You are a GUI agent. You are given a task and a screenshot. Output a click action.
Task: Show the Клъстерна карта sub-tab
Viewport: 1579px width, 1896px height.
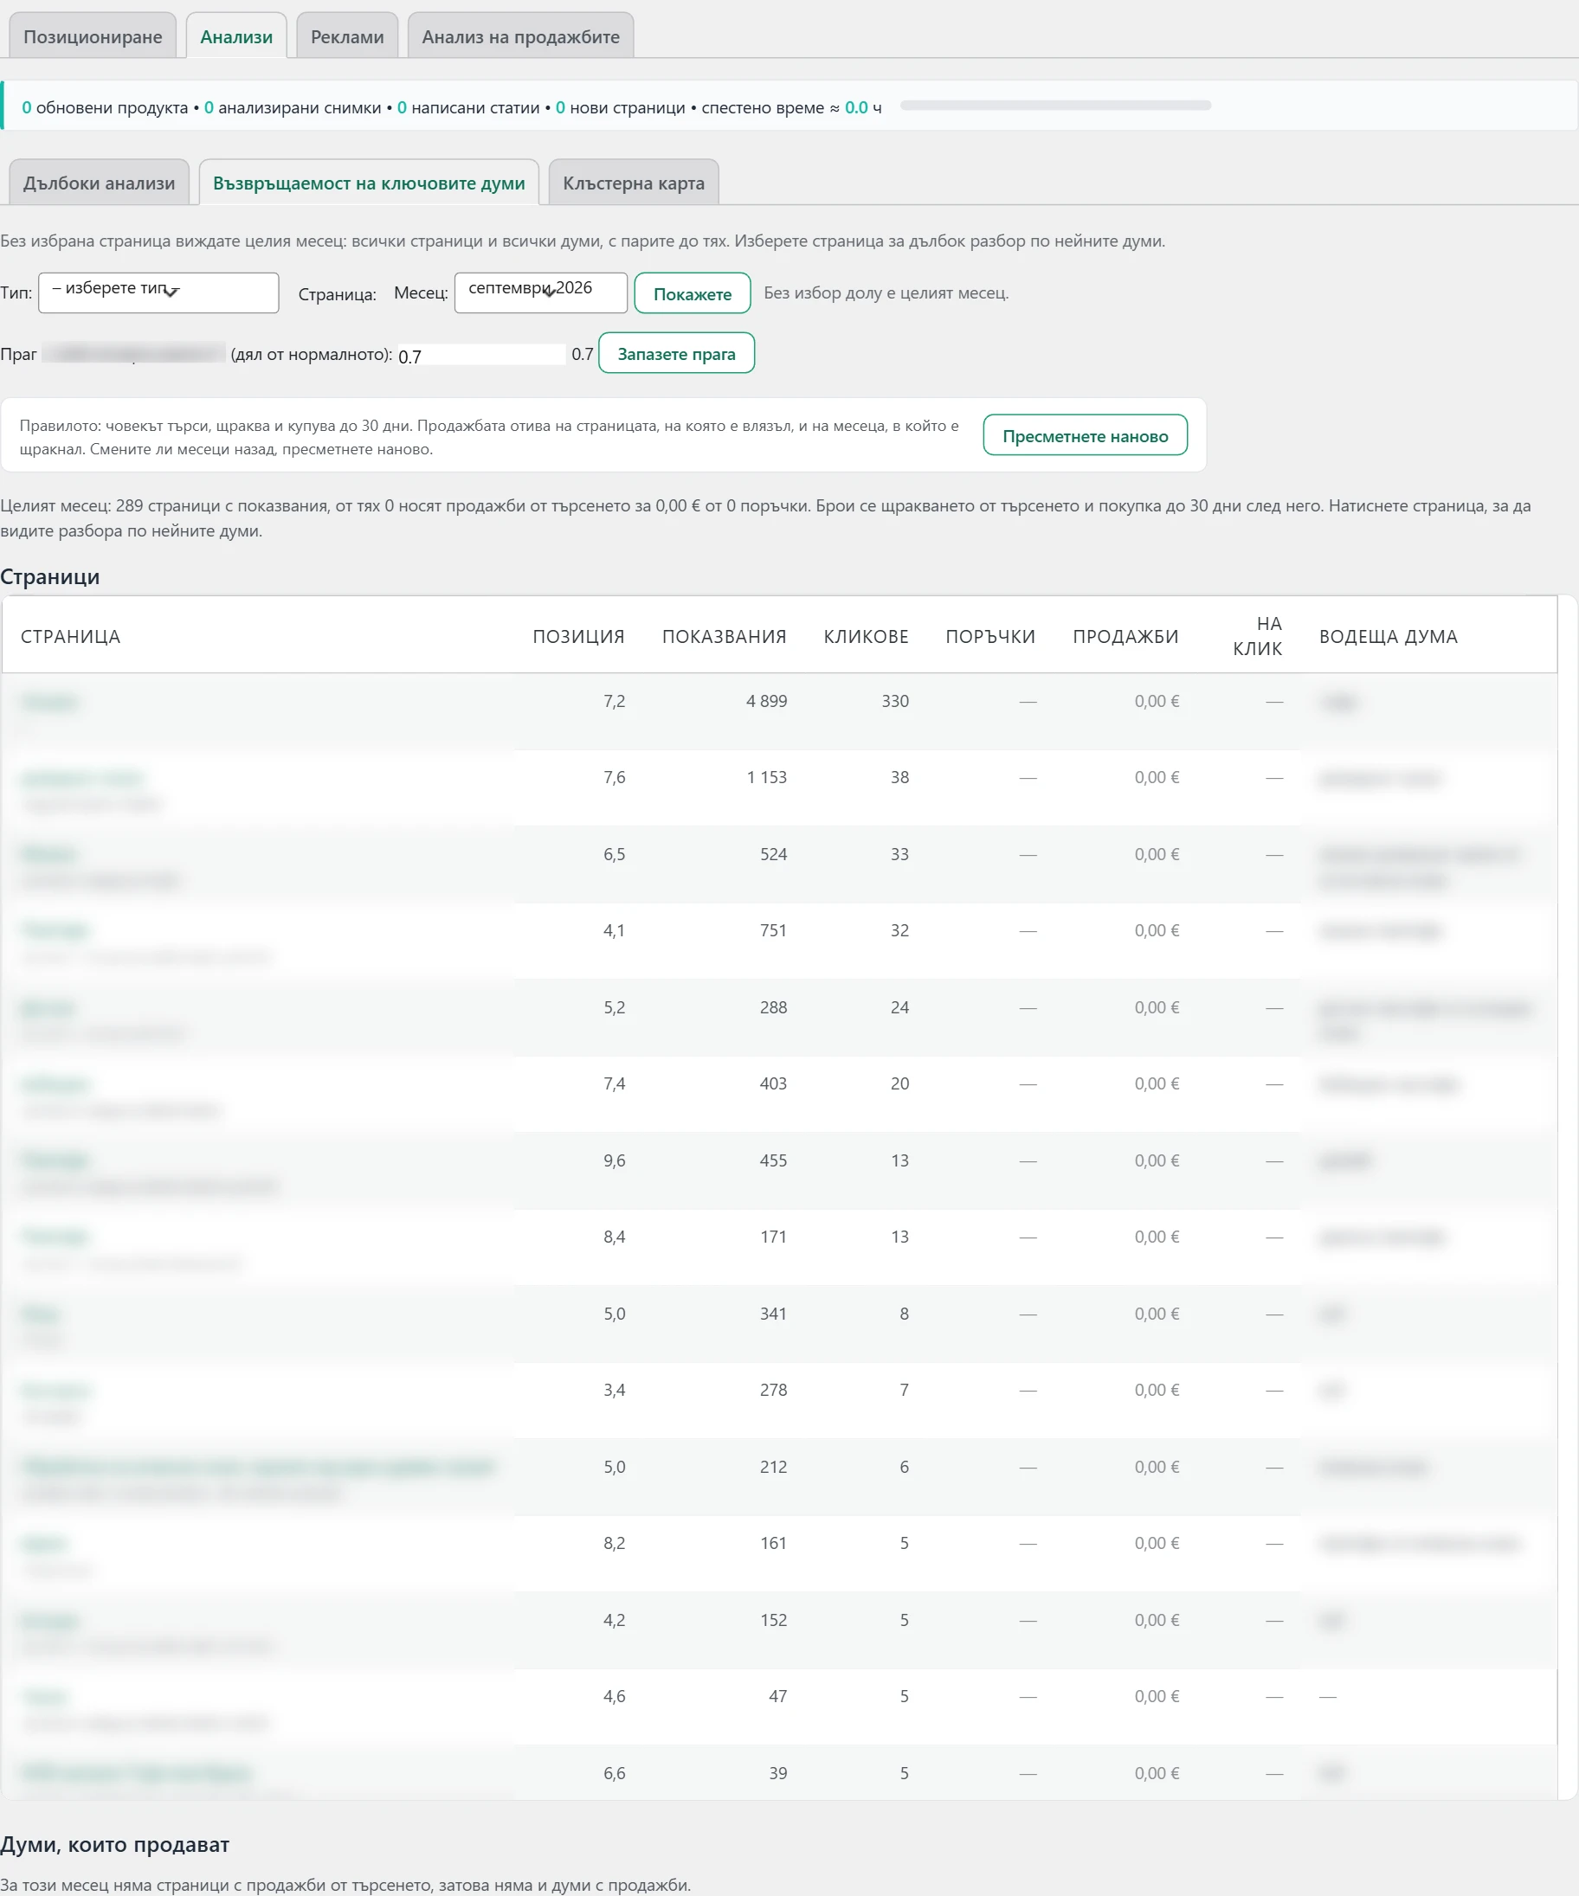coord(633,183)
